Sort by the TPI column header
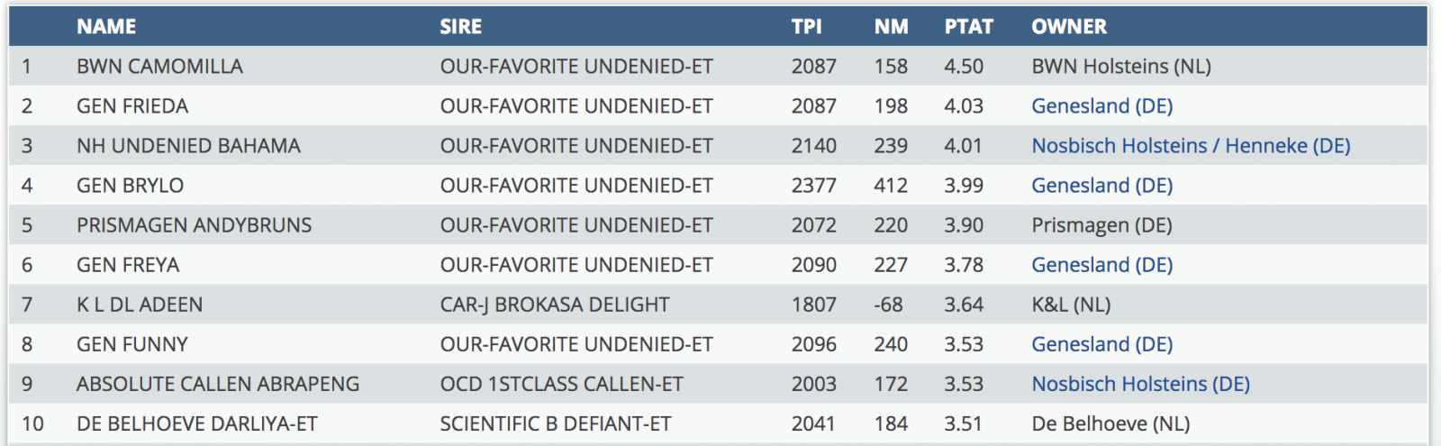 point(806,27)
